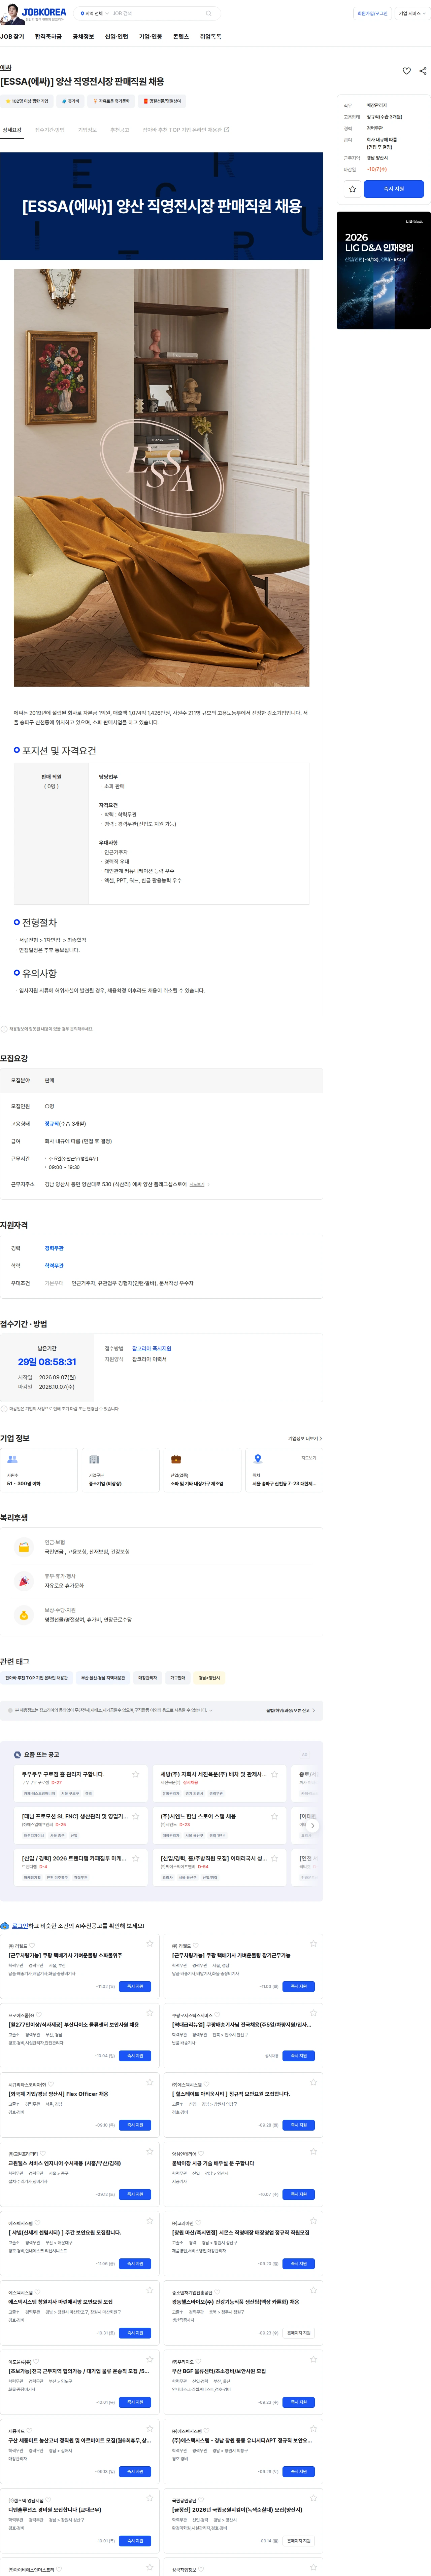Bookmark star on 부산다이소 물류센터 recommendation
The image size is (431, 2576).
(x=150, y=2014)
